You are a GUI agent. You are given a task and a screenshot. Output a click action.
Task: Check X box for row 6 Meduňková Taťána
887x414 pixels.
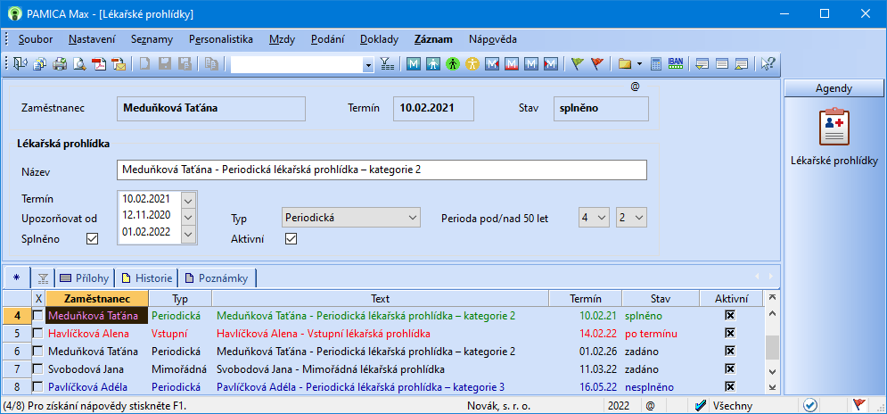tap(38, 352)
